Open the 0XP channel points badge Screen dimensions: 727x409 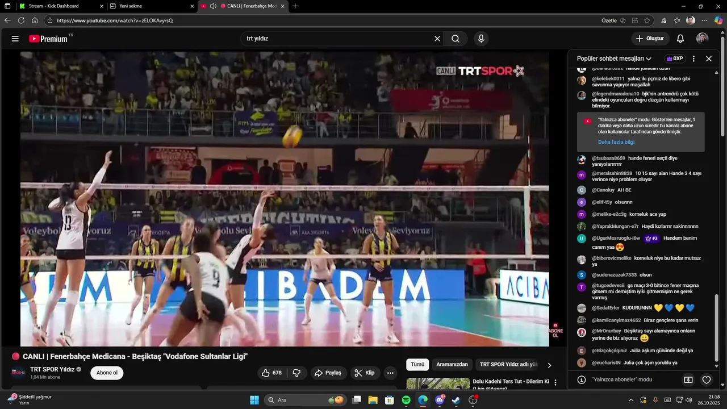674,59
